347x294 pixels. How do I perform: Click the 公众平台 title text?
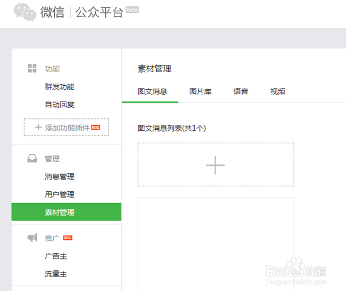[99, 12]
